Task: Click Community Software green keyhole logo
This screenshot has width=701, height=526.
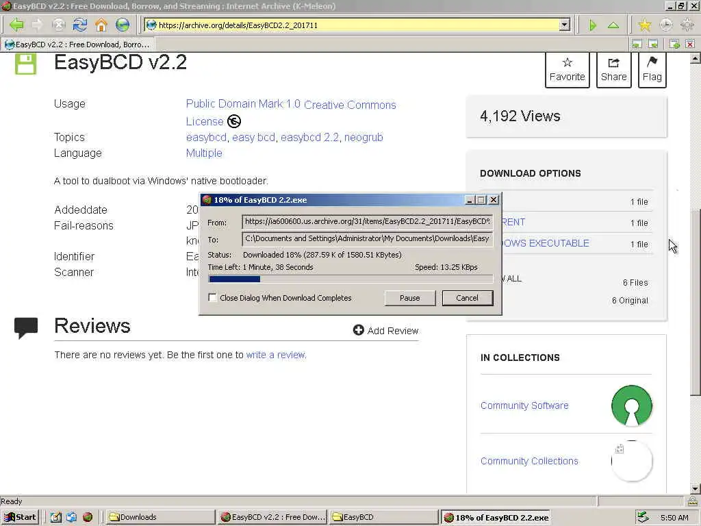Action: [632, 405]
